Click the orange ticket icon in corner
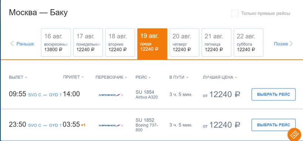This screenshot has height=141, width=303. coord(295,135)
